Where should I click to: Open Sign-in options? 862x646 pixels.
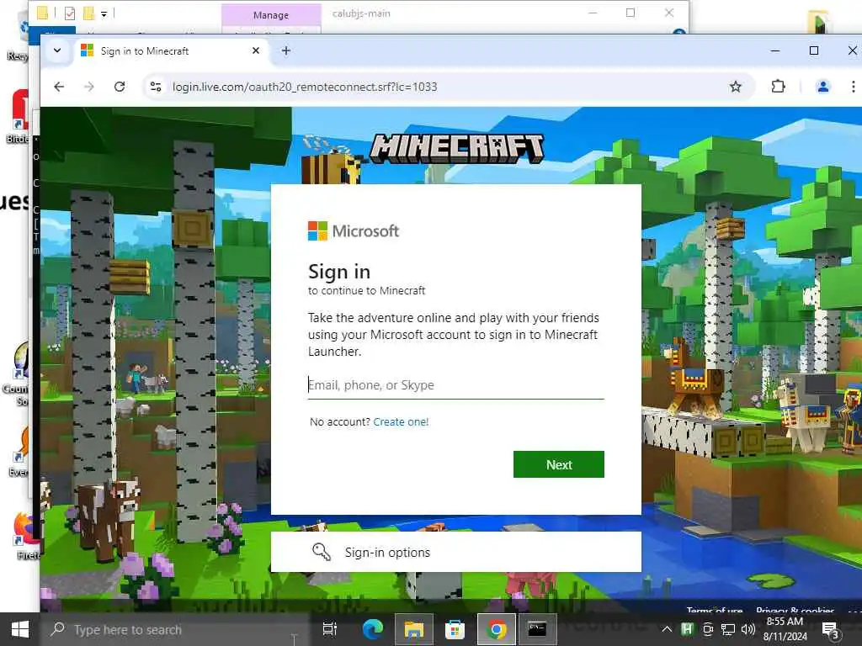point(455,552)
